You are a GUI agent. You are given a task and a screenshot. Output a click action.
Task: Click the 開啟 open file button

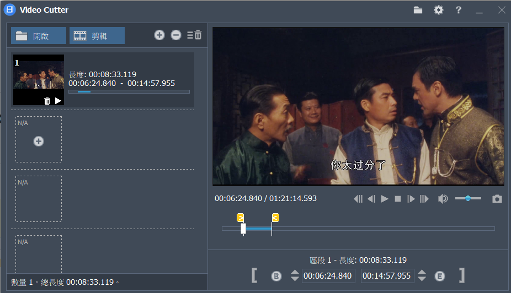39,35
